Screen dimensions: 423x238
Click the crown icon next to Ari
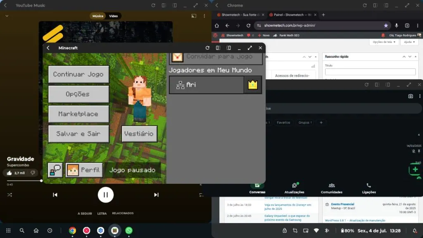[x=252, y=85]
